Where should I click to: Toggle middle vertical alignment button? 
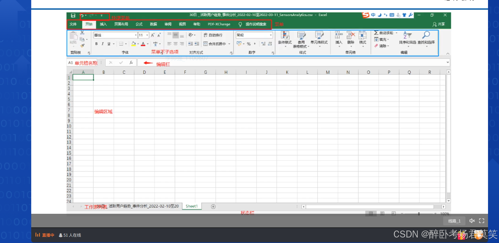tap(175, 35)
